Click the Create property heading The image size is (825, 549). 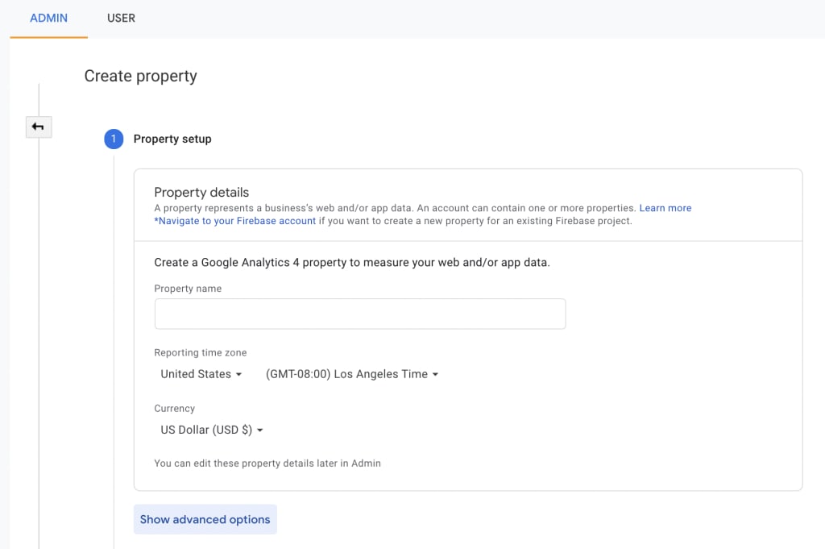[x=140, y=77]
